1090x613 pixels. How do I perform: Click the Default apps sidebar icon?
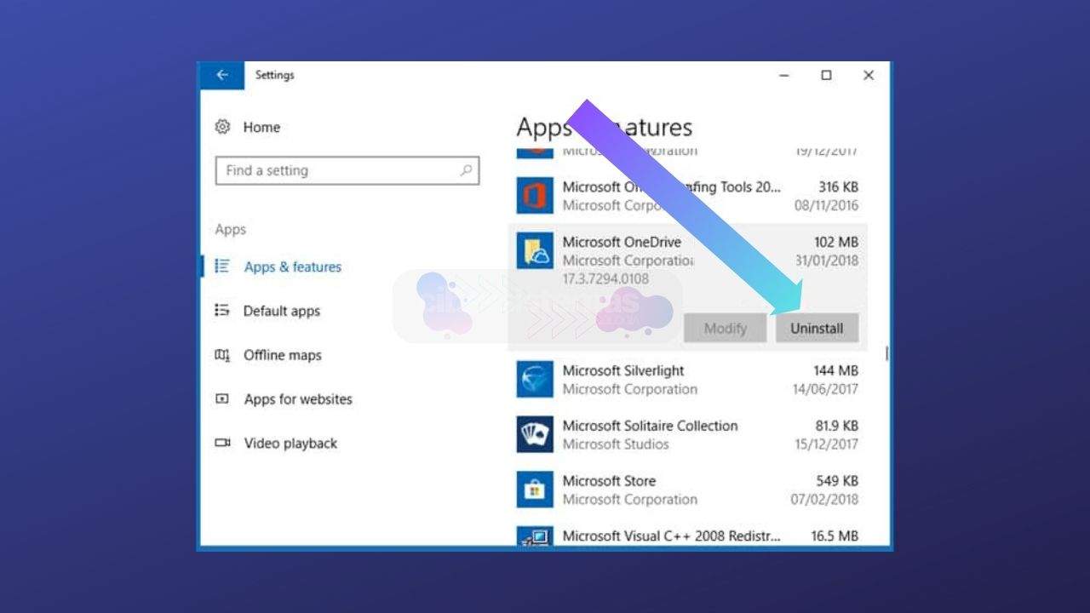coord(222,311)
